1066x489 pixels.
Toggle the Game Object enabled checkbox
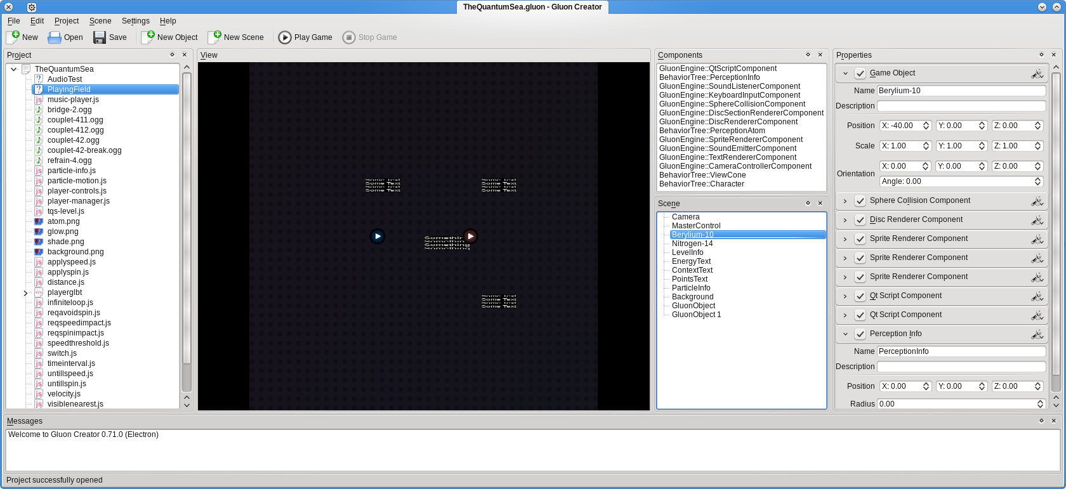[860, 74]
